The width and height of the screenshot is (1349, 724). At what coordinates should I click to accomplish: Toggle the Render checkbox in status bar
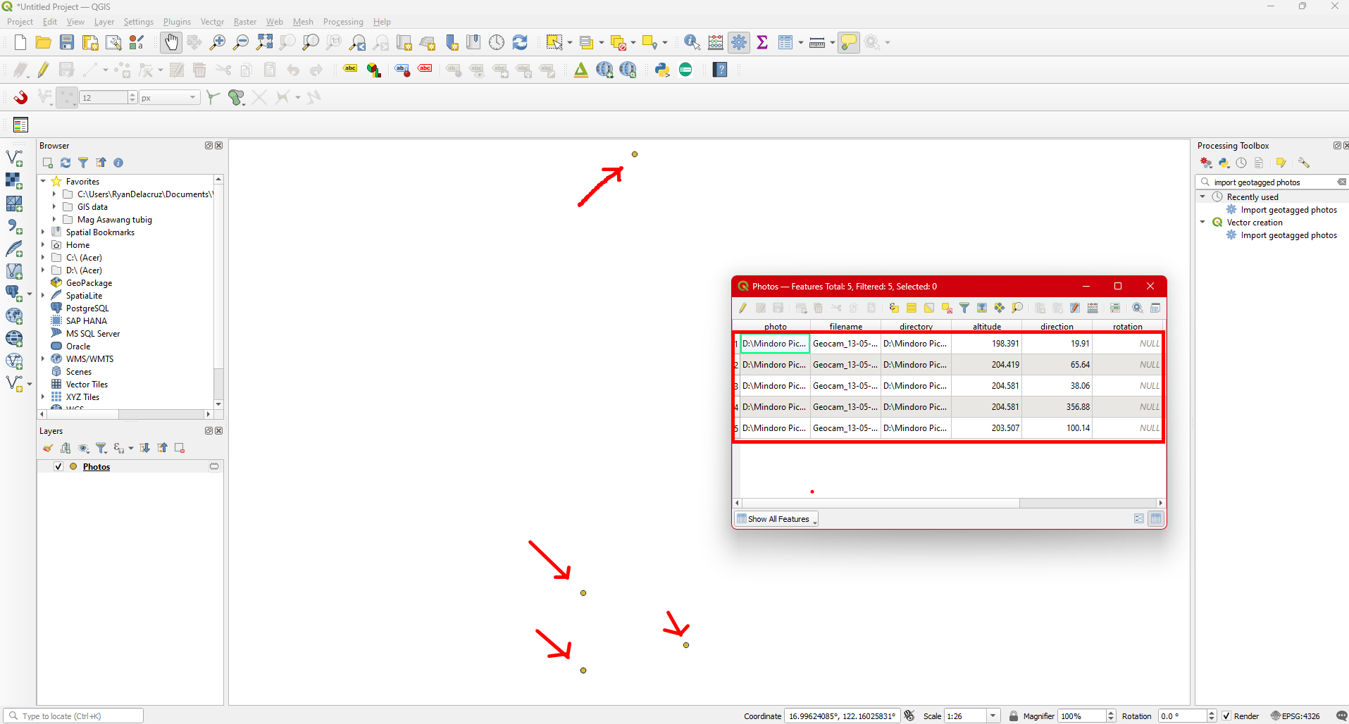point(1226,716)
